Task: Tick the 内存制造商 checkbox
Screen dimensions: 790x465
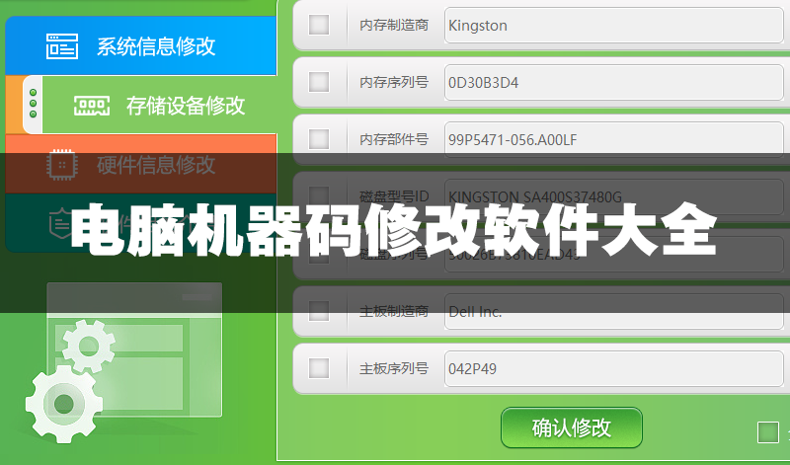Action: pyautogui.click(x=318, y=25)
